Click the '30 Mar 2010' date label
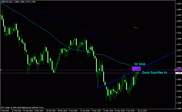Viewport: 182px width, 112px height. (62, 111)
